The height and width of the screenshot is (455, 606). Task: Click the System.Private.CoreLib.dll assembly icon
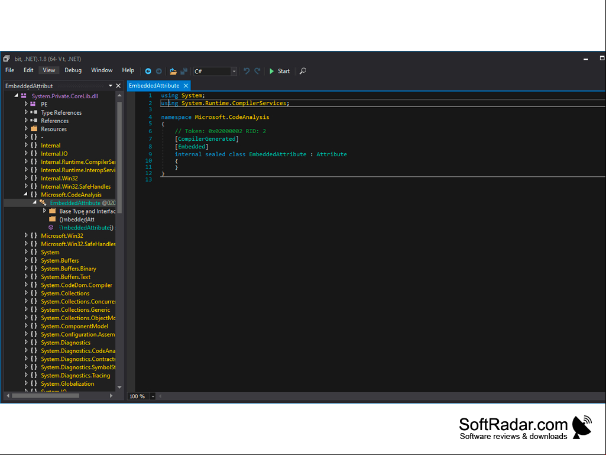(24, 96)
